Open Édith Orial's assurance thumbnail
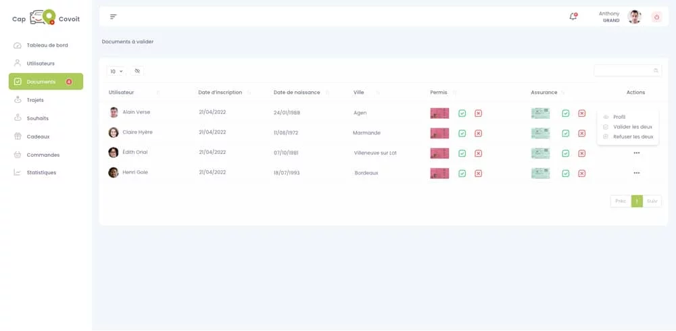Screen dimensions: 676x331 (540, 153)
